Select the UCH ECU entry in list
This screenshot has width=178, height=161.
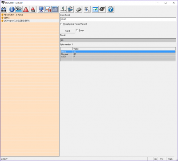click(16, 21)
